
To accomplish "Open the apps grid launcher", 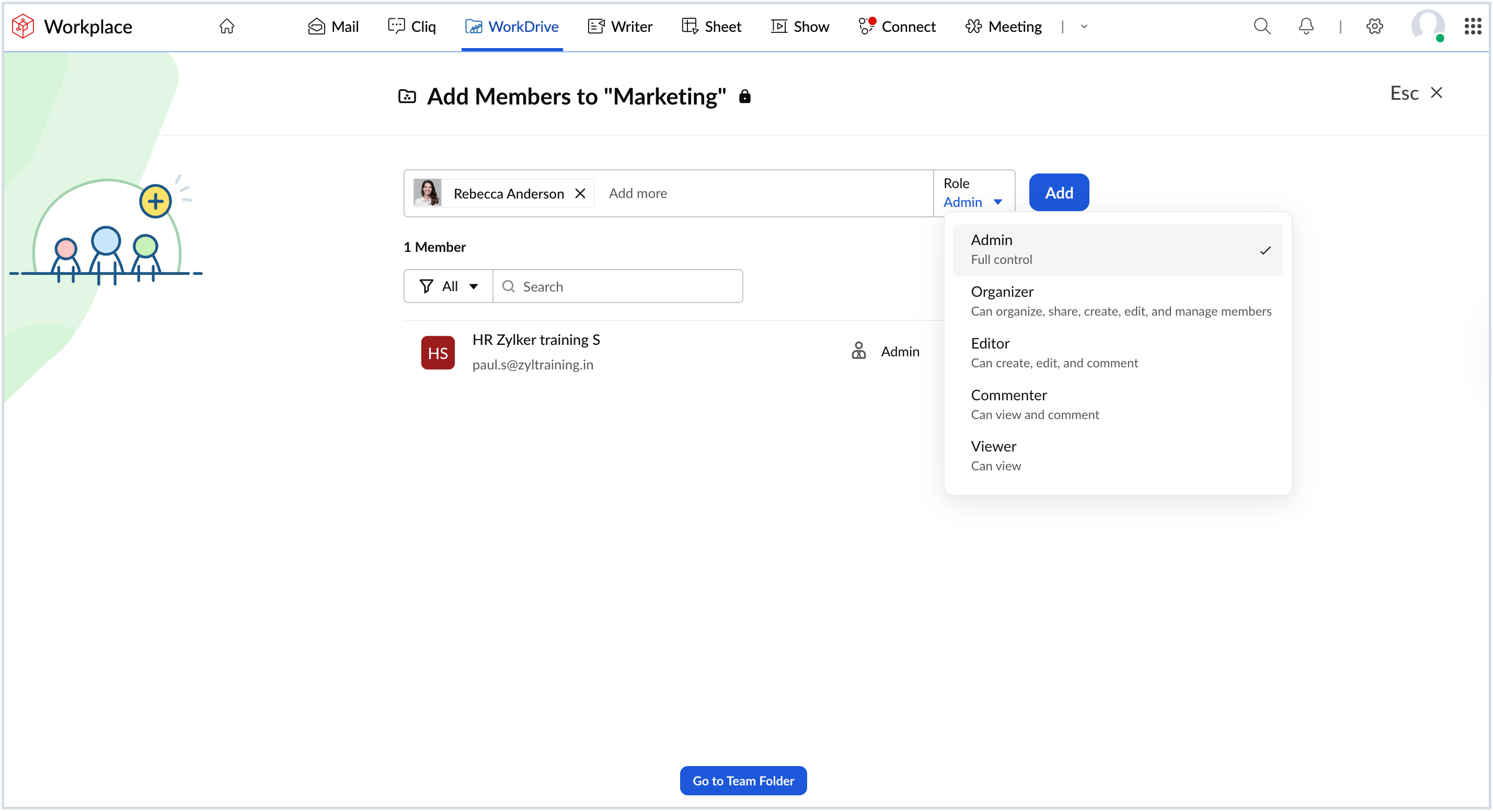I will point(1473,27).
